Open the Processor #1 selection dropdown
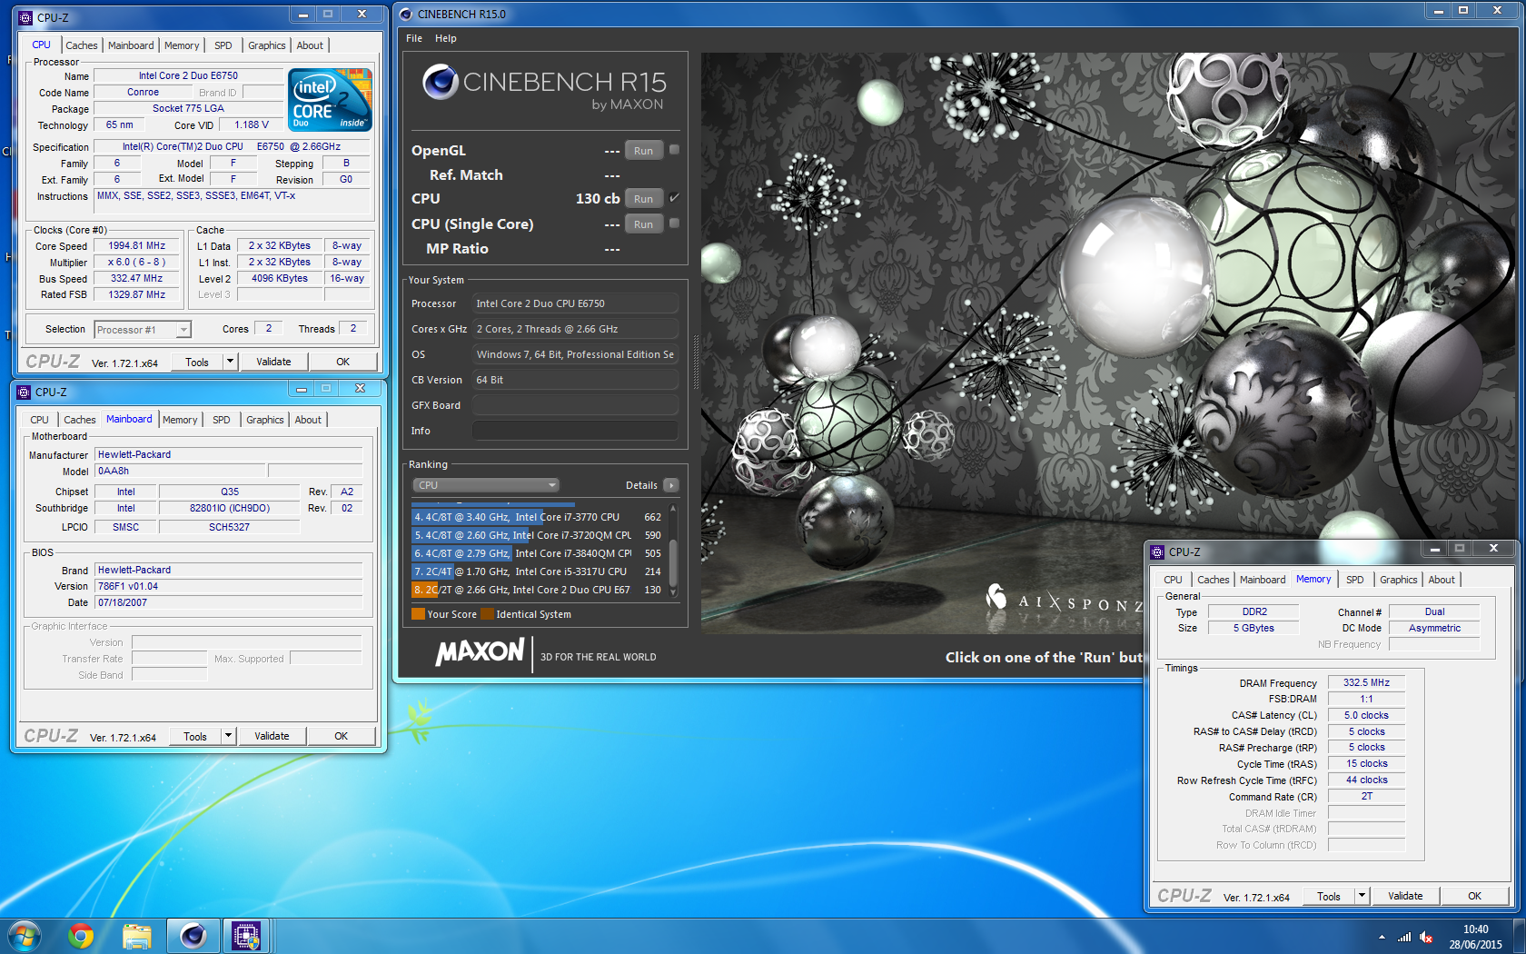Viewport: 1526px width, 954px height. tap(183, 330)
